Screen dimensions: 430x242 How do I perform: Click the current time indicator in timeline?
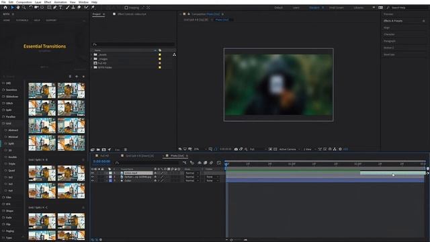click(x=226, y=164)
